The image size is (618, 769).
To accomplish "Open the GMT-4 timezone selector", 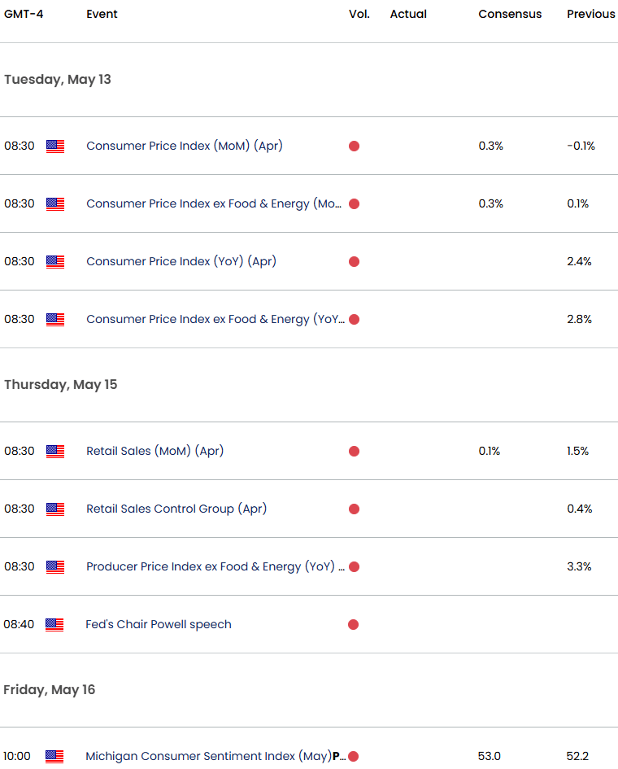I will click(22, 14).
